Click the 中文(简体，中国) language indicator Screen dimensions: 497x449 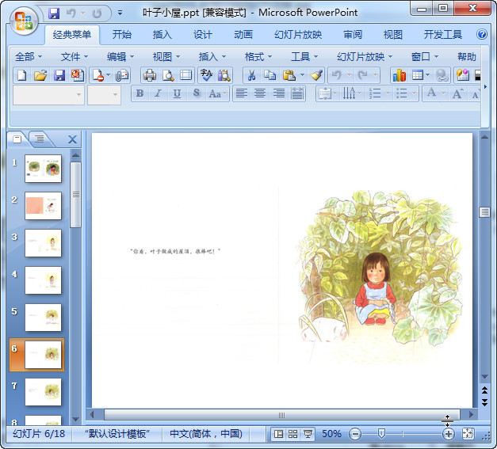(x=206, y=434)
